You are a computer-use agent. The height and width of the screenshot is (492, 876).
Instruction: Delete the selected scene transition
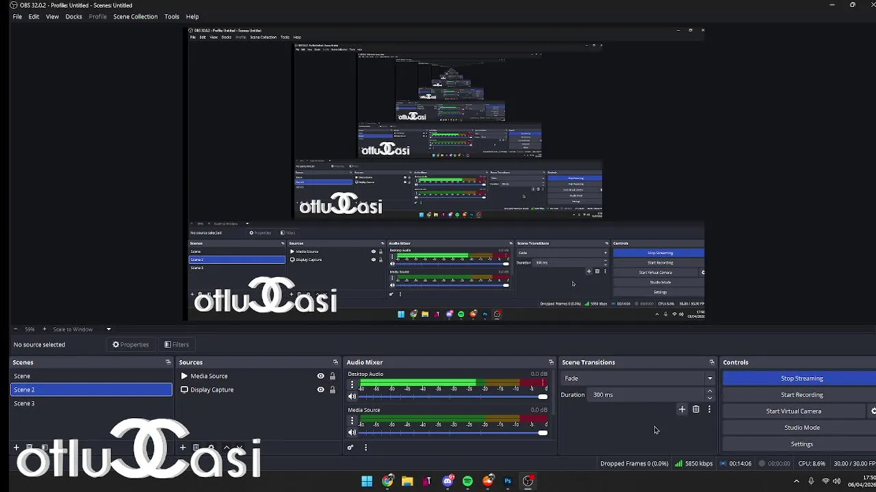coord(696,409)
